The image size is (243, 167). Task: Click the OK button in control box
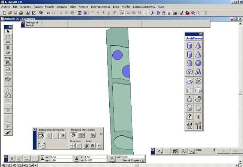223,151
